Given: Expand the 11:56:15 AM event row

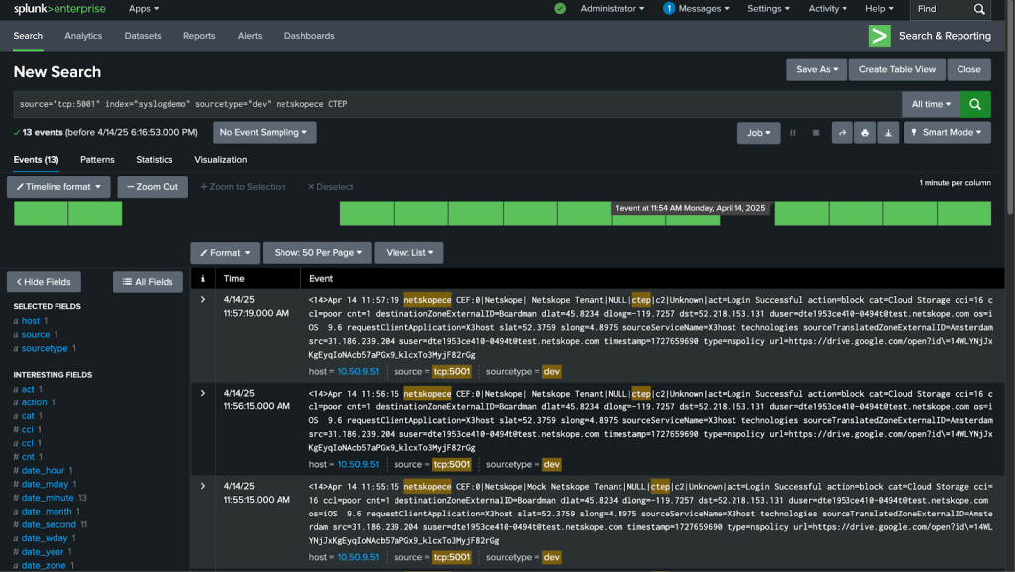Looking at the screenshot, I should 202,393.
